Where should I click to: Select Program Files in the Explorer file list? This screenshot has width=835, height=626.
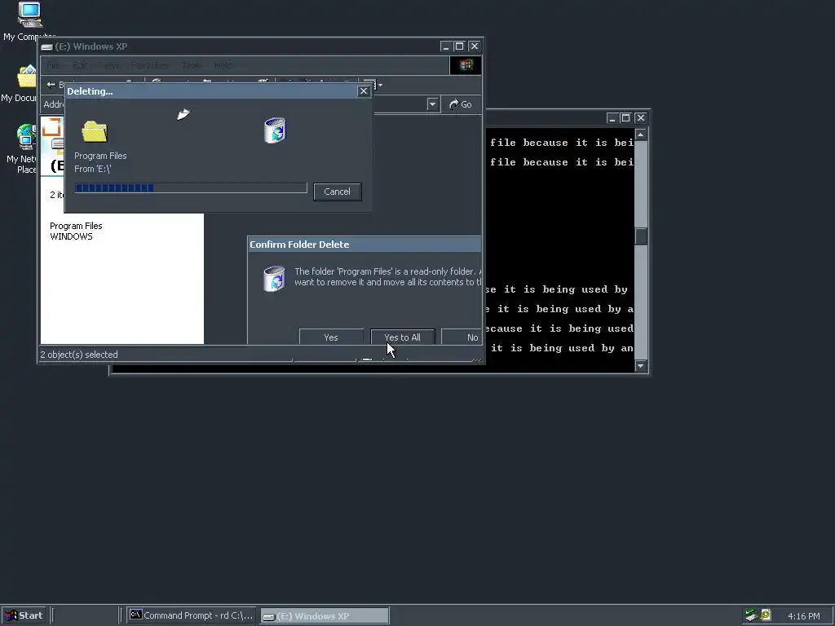76,226
